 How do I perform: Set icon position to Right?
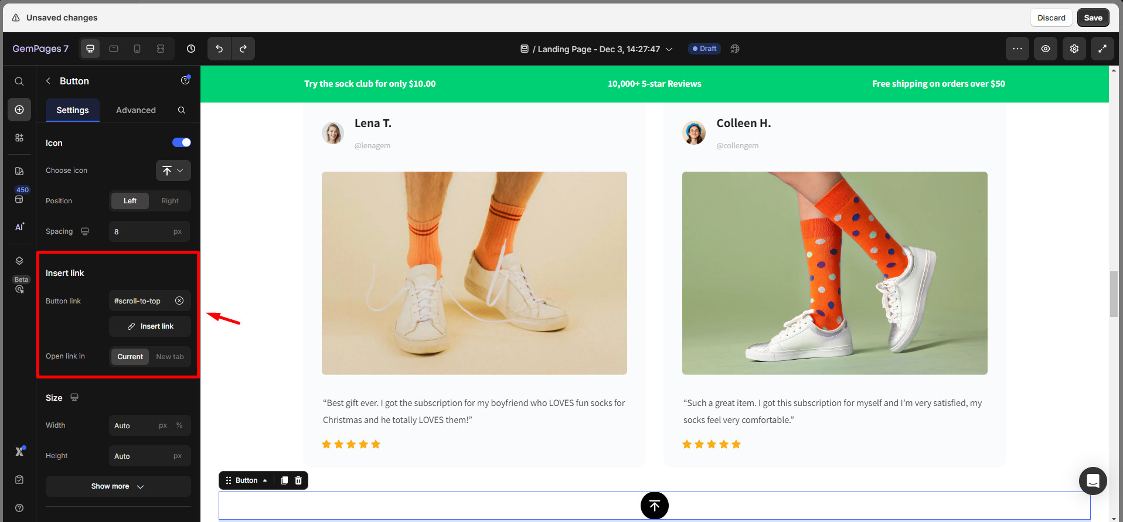(170, 201)
